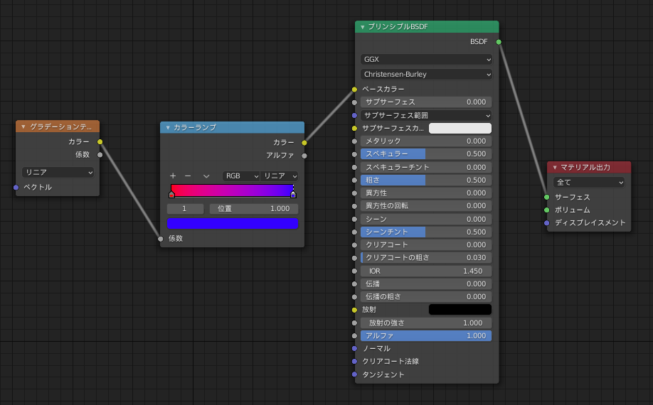Click the シーンチント slider at 0.500

coord(426,232)
